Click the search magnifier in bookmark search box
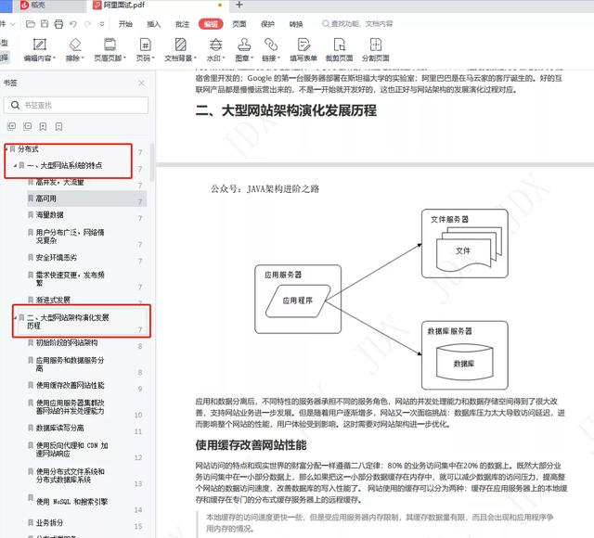The image size is (594, 538). point(15,105)
